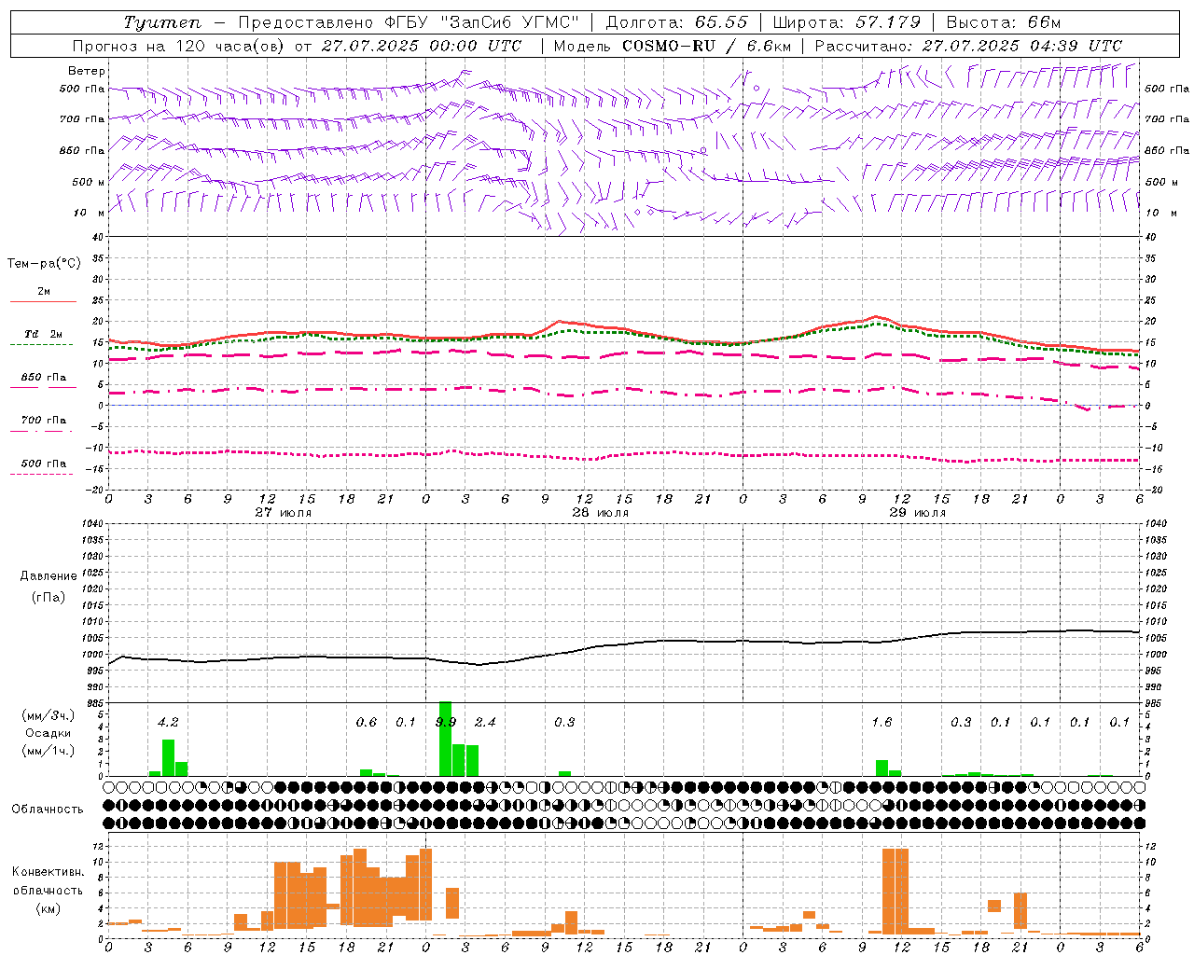Click the 'Тем-ра(°C)' temperature panel label
Viewport: 1194px width, 955px height.
[44, 264]
